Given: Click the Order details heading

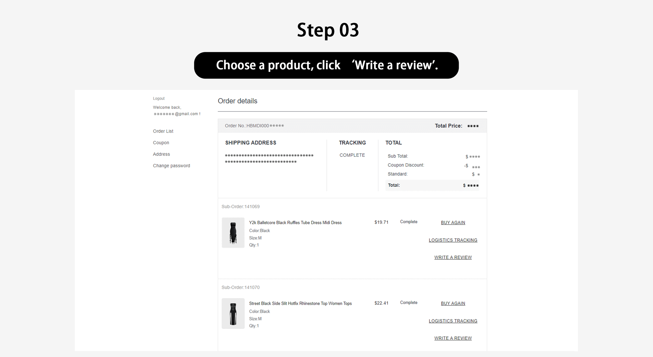Looking at the screenshot, I should pos(237,101).
